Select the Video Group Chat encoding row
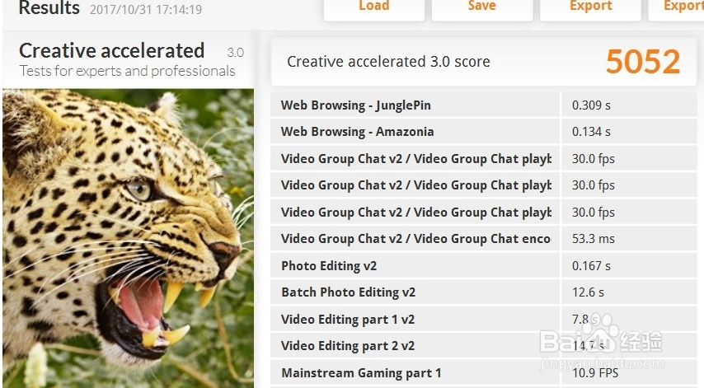This screenshot has height=388, width=704. pos(415,239)
